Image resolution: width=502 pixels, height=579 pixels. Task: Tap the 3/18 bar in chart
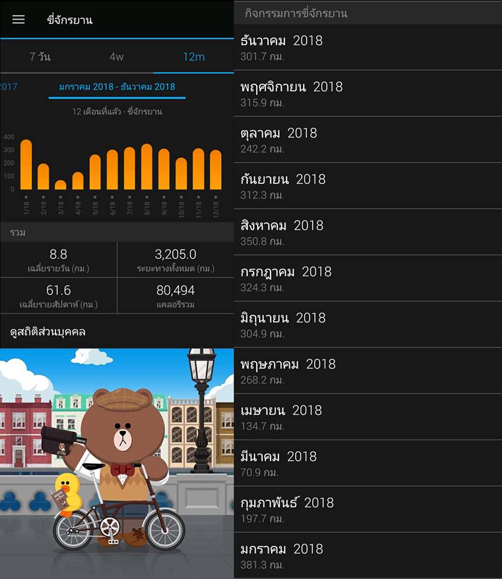pos(60,185)
